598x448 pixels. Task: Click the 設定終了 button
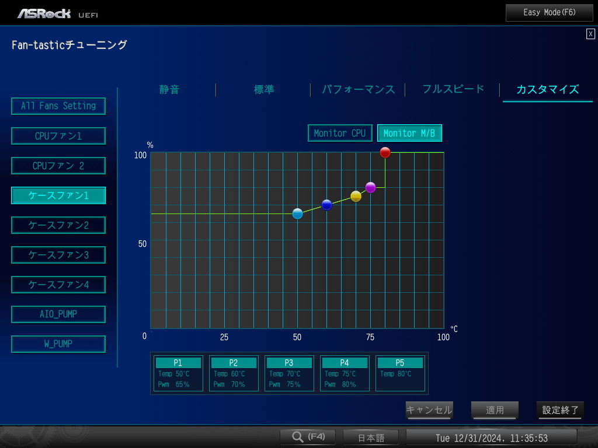[560, 410]
